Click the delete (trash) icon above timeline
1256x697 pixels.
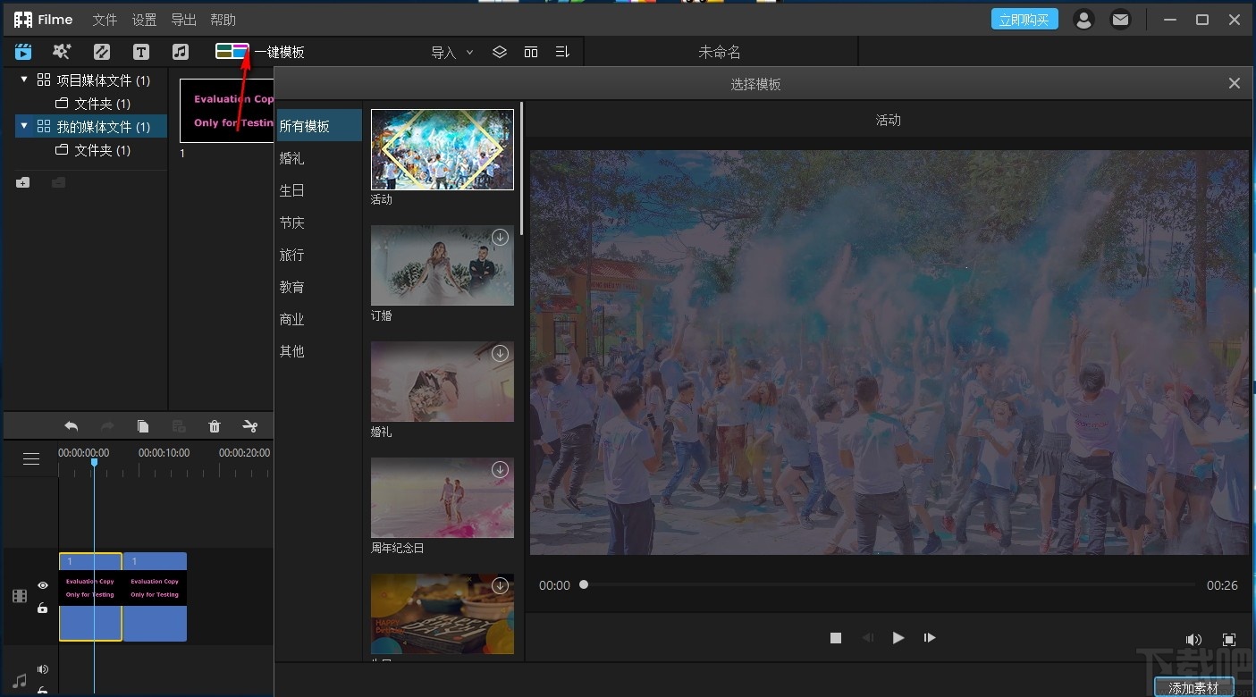(215, 426)
